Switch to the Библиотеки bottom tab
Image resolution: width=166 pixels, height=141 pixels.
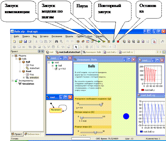[x=32, y=134]
